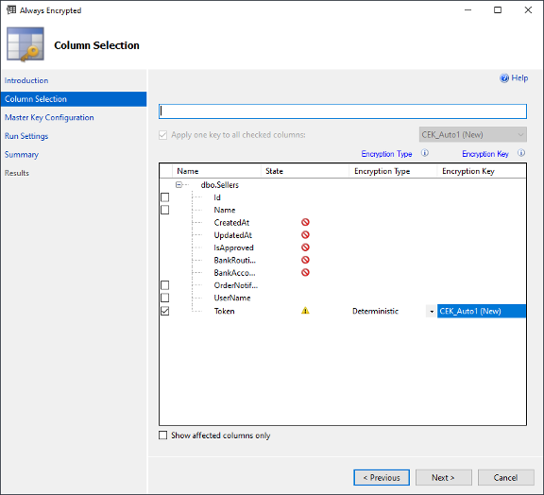This screenshot has height=495, width=544.
Task: Enable Show affected columns only
Action: [162, 435]
